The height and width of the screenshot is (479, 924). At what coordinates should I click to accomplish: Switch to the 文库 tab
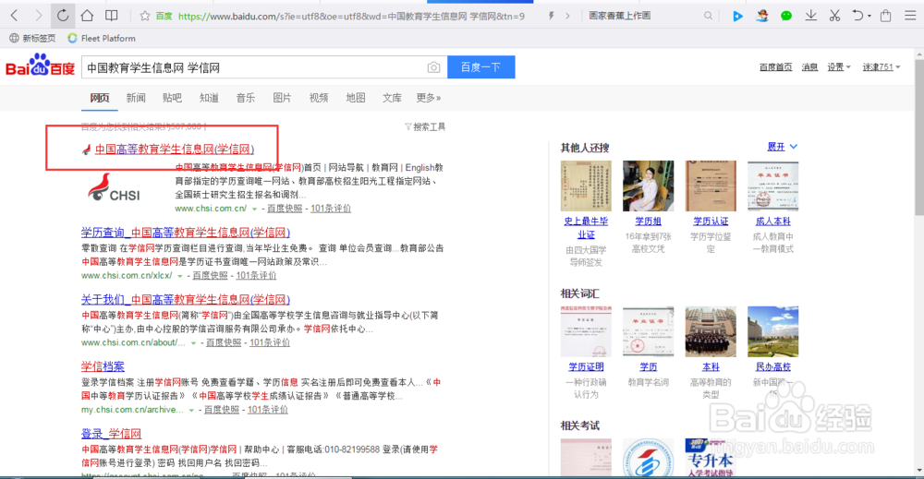click(x=392, y=98)
